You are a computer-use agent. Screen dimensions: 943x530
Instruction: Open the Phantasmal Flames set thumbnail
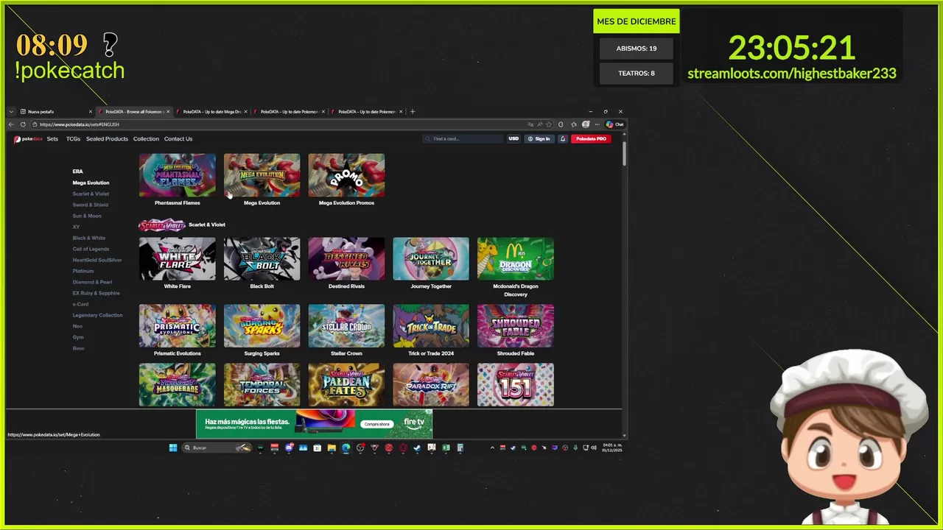pos(177,175)
